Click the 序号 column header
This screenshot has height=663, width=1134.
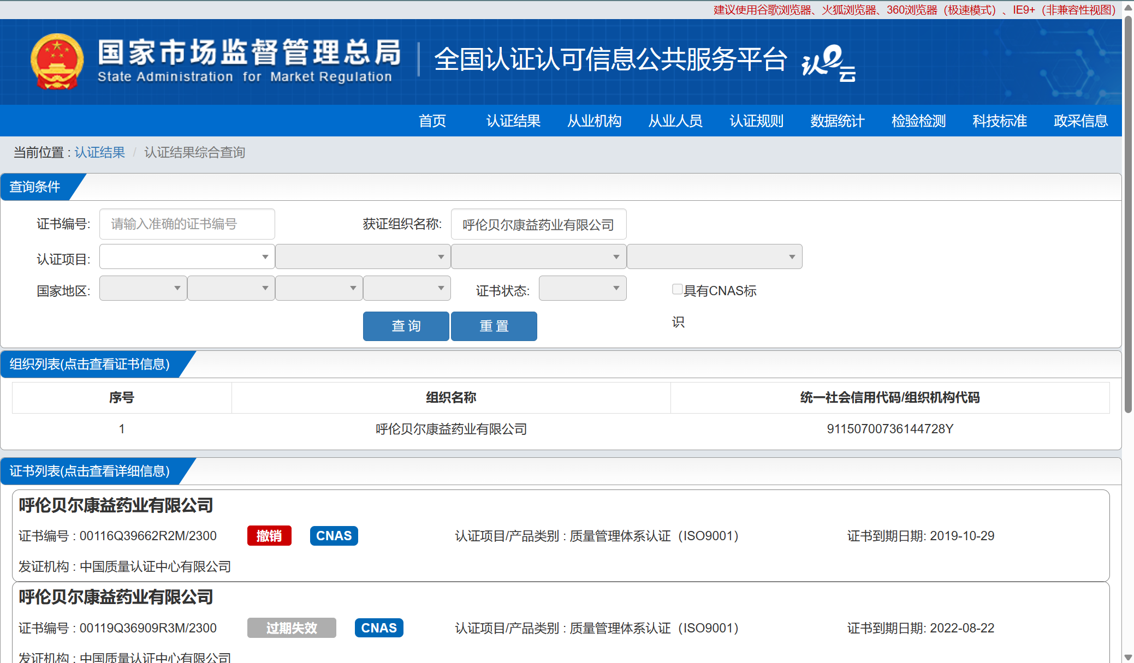coord(122,397)
